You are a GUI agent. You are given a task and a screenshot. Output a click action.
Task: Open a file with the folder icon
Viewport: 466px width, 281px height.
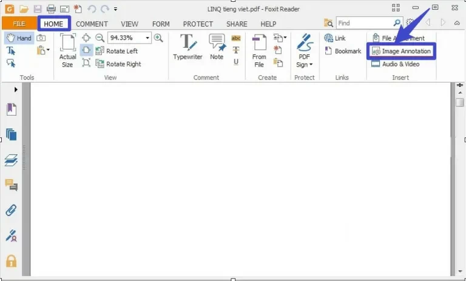point(24,9)
